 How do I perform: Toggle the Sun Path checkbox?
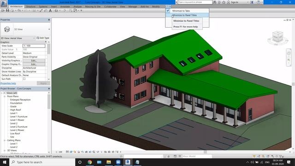click(x=24, y=79)
